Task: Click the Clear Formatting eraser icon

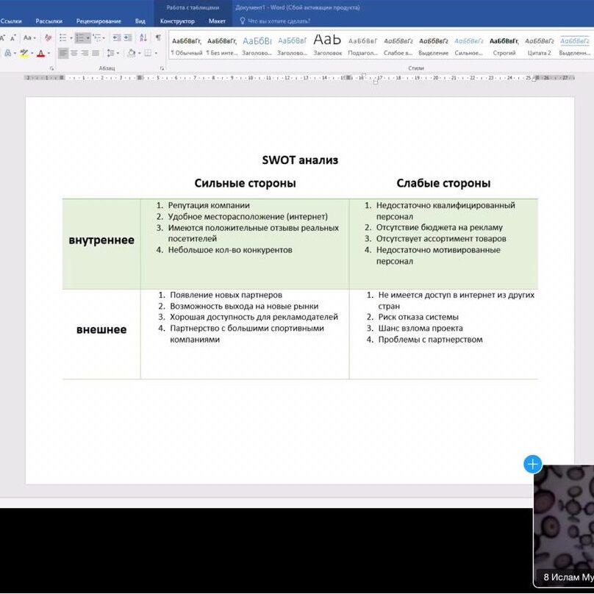Action: (x=46, y=37)
